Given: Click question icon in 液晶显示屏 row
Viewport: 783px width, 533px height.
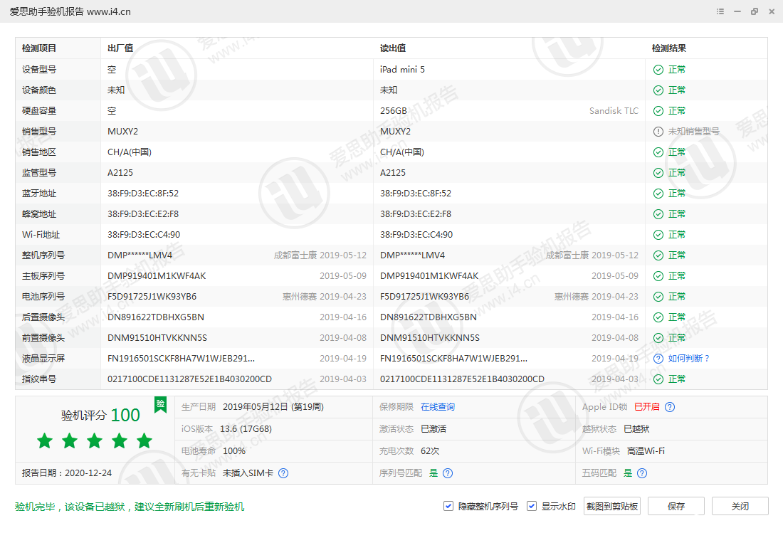Looking at the screenshot, I should point(658,359).
